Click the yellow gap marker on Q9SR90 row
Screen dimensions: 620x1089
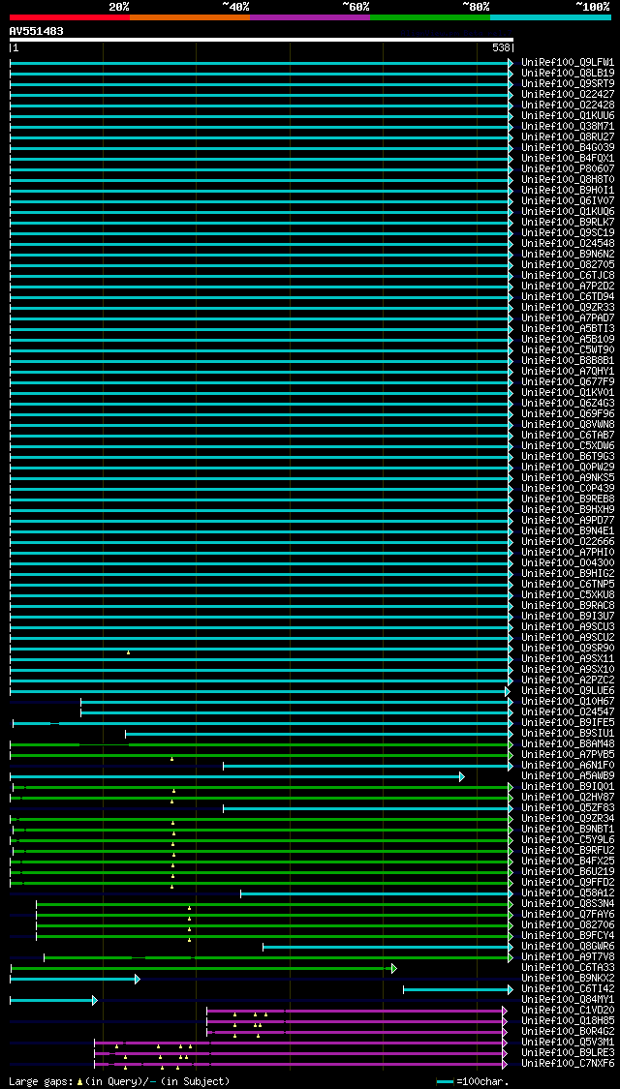click(x=129, y=652)
